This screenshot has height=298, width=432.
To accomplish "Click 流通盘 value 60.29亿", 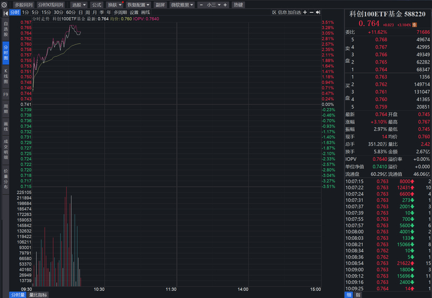I will 379,174.
